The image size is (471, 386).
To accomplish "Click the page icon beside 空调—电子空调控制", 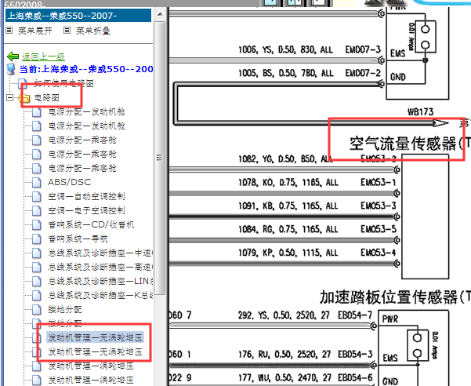I will point(37,210).
